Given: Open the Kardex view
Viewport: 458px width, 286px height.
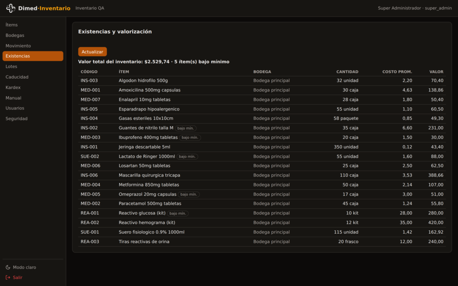Looking at the screenshot, I should [33, 88].
